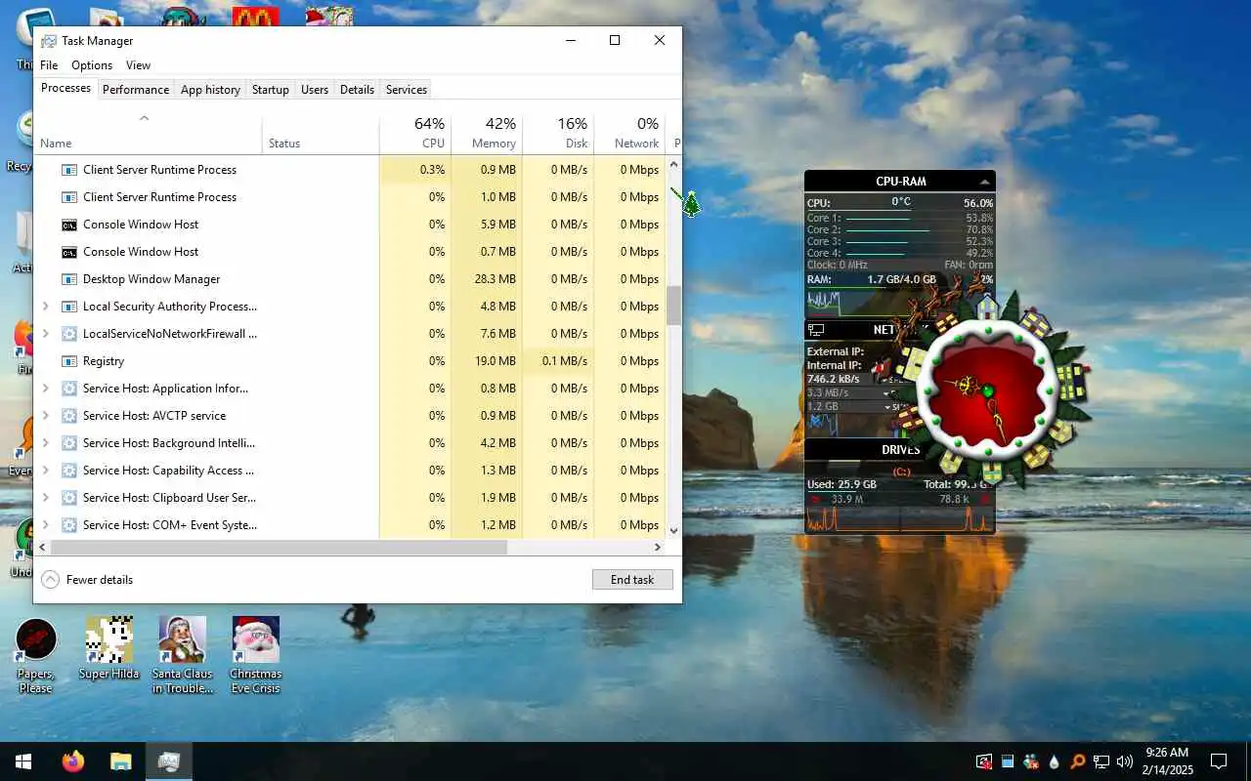Click the water drop tray icon
Image resolution: width=1251 pixels, height=781 pixels.
pos(1054,761)
